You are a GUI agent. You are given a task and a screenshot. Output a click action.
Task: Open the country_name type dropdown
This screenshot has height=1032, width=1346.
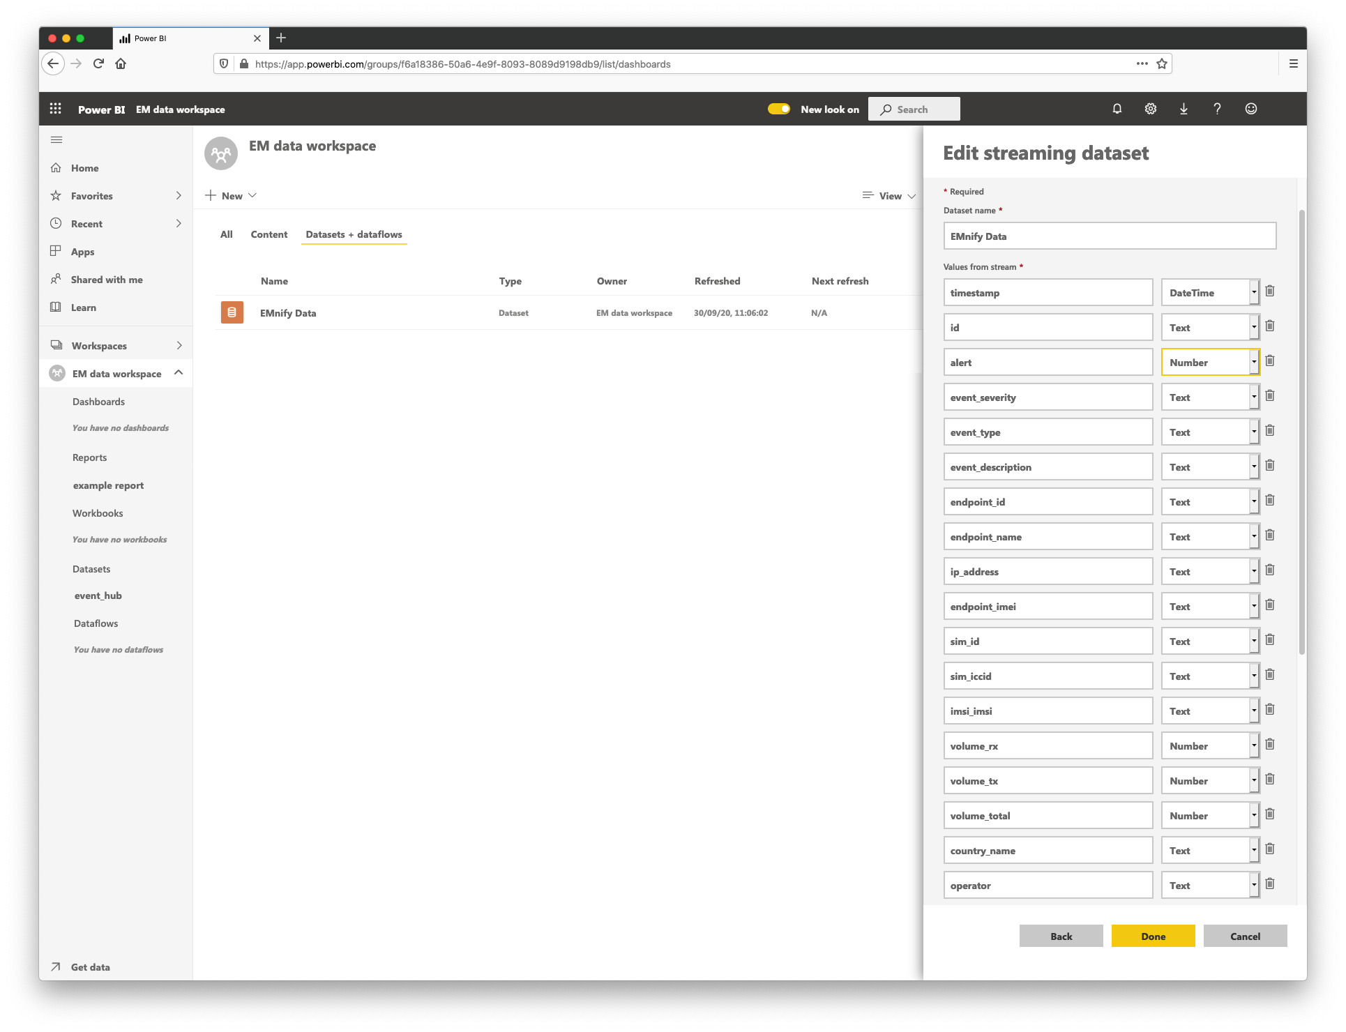pos(1211,850)
